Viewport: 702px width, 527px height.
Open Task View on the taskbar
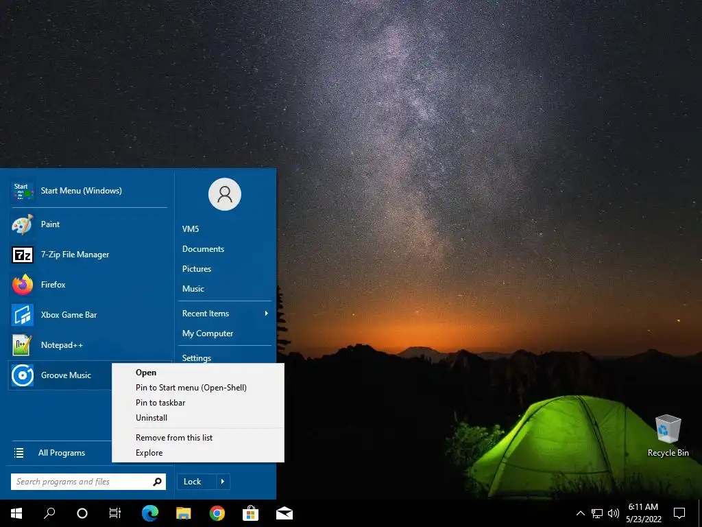click(x=115, y=513)
